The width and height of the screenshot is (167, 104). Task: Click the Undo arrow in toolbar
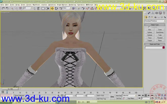click(x=3, y=8)
